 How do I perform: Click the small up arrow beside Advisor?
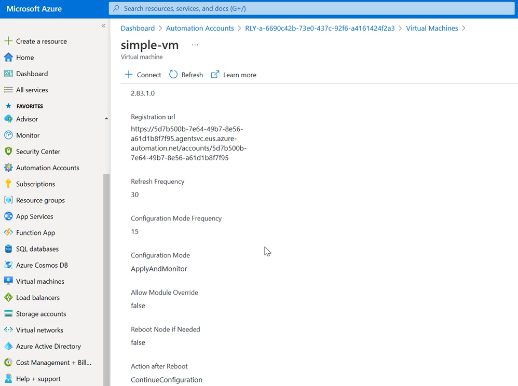(106, 118)
